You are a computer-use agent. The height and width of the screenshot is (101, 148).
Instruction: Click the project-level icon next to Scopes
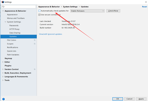click(x=35, y=44)
